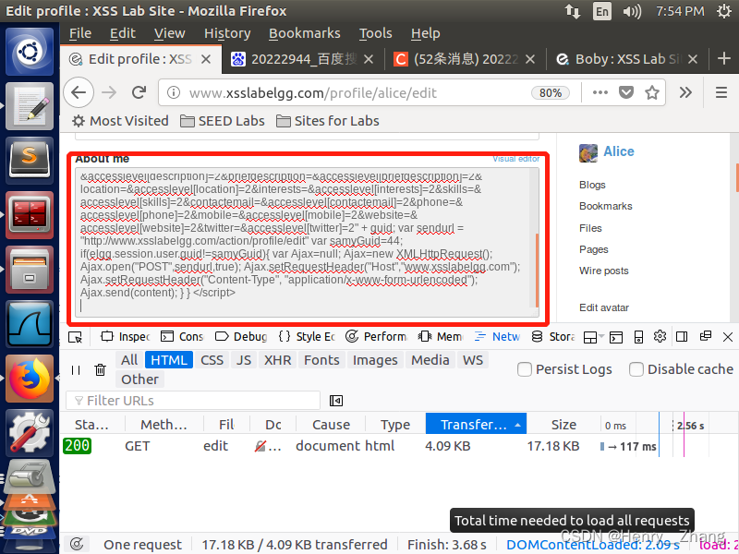
Task: Show more toolbar items chevron
Action: 685,92
